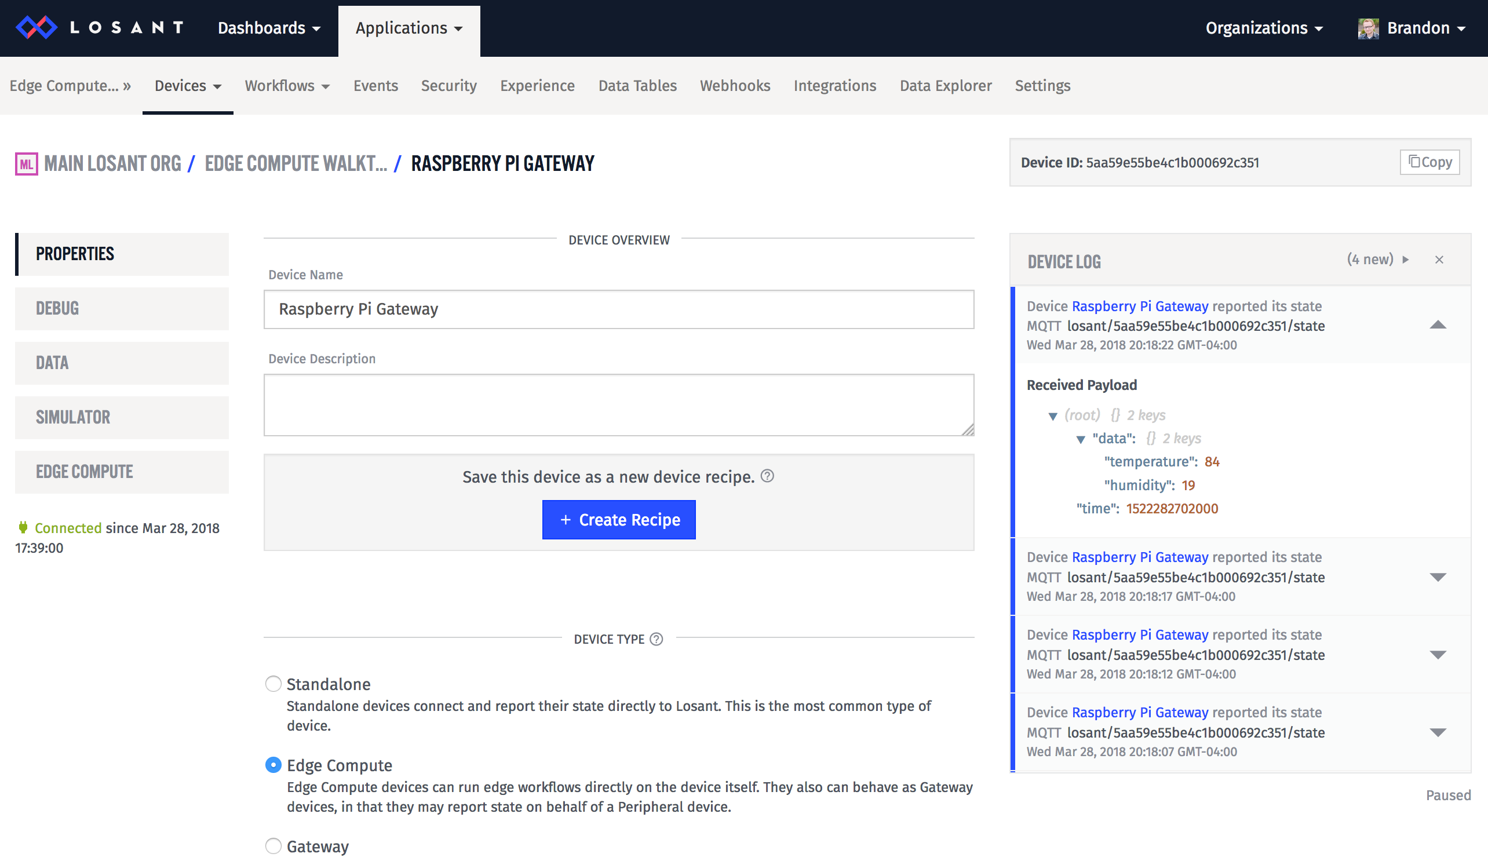The width and height of the screenshot is (1488, 861).
Task: Click inside the Device Description field
Action: pyautogui.click(x=618, y=405)
